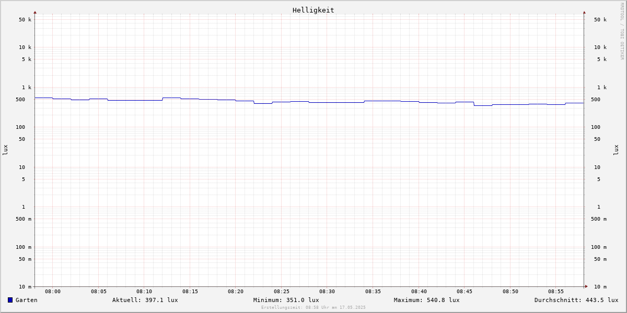Click the 08:30 time axis label
Viewport: 627px width, 313px height.
coord(327,292)
